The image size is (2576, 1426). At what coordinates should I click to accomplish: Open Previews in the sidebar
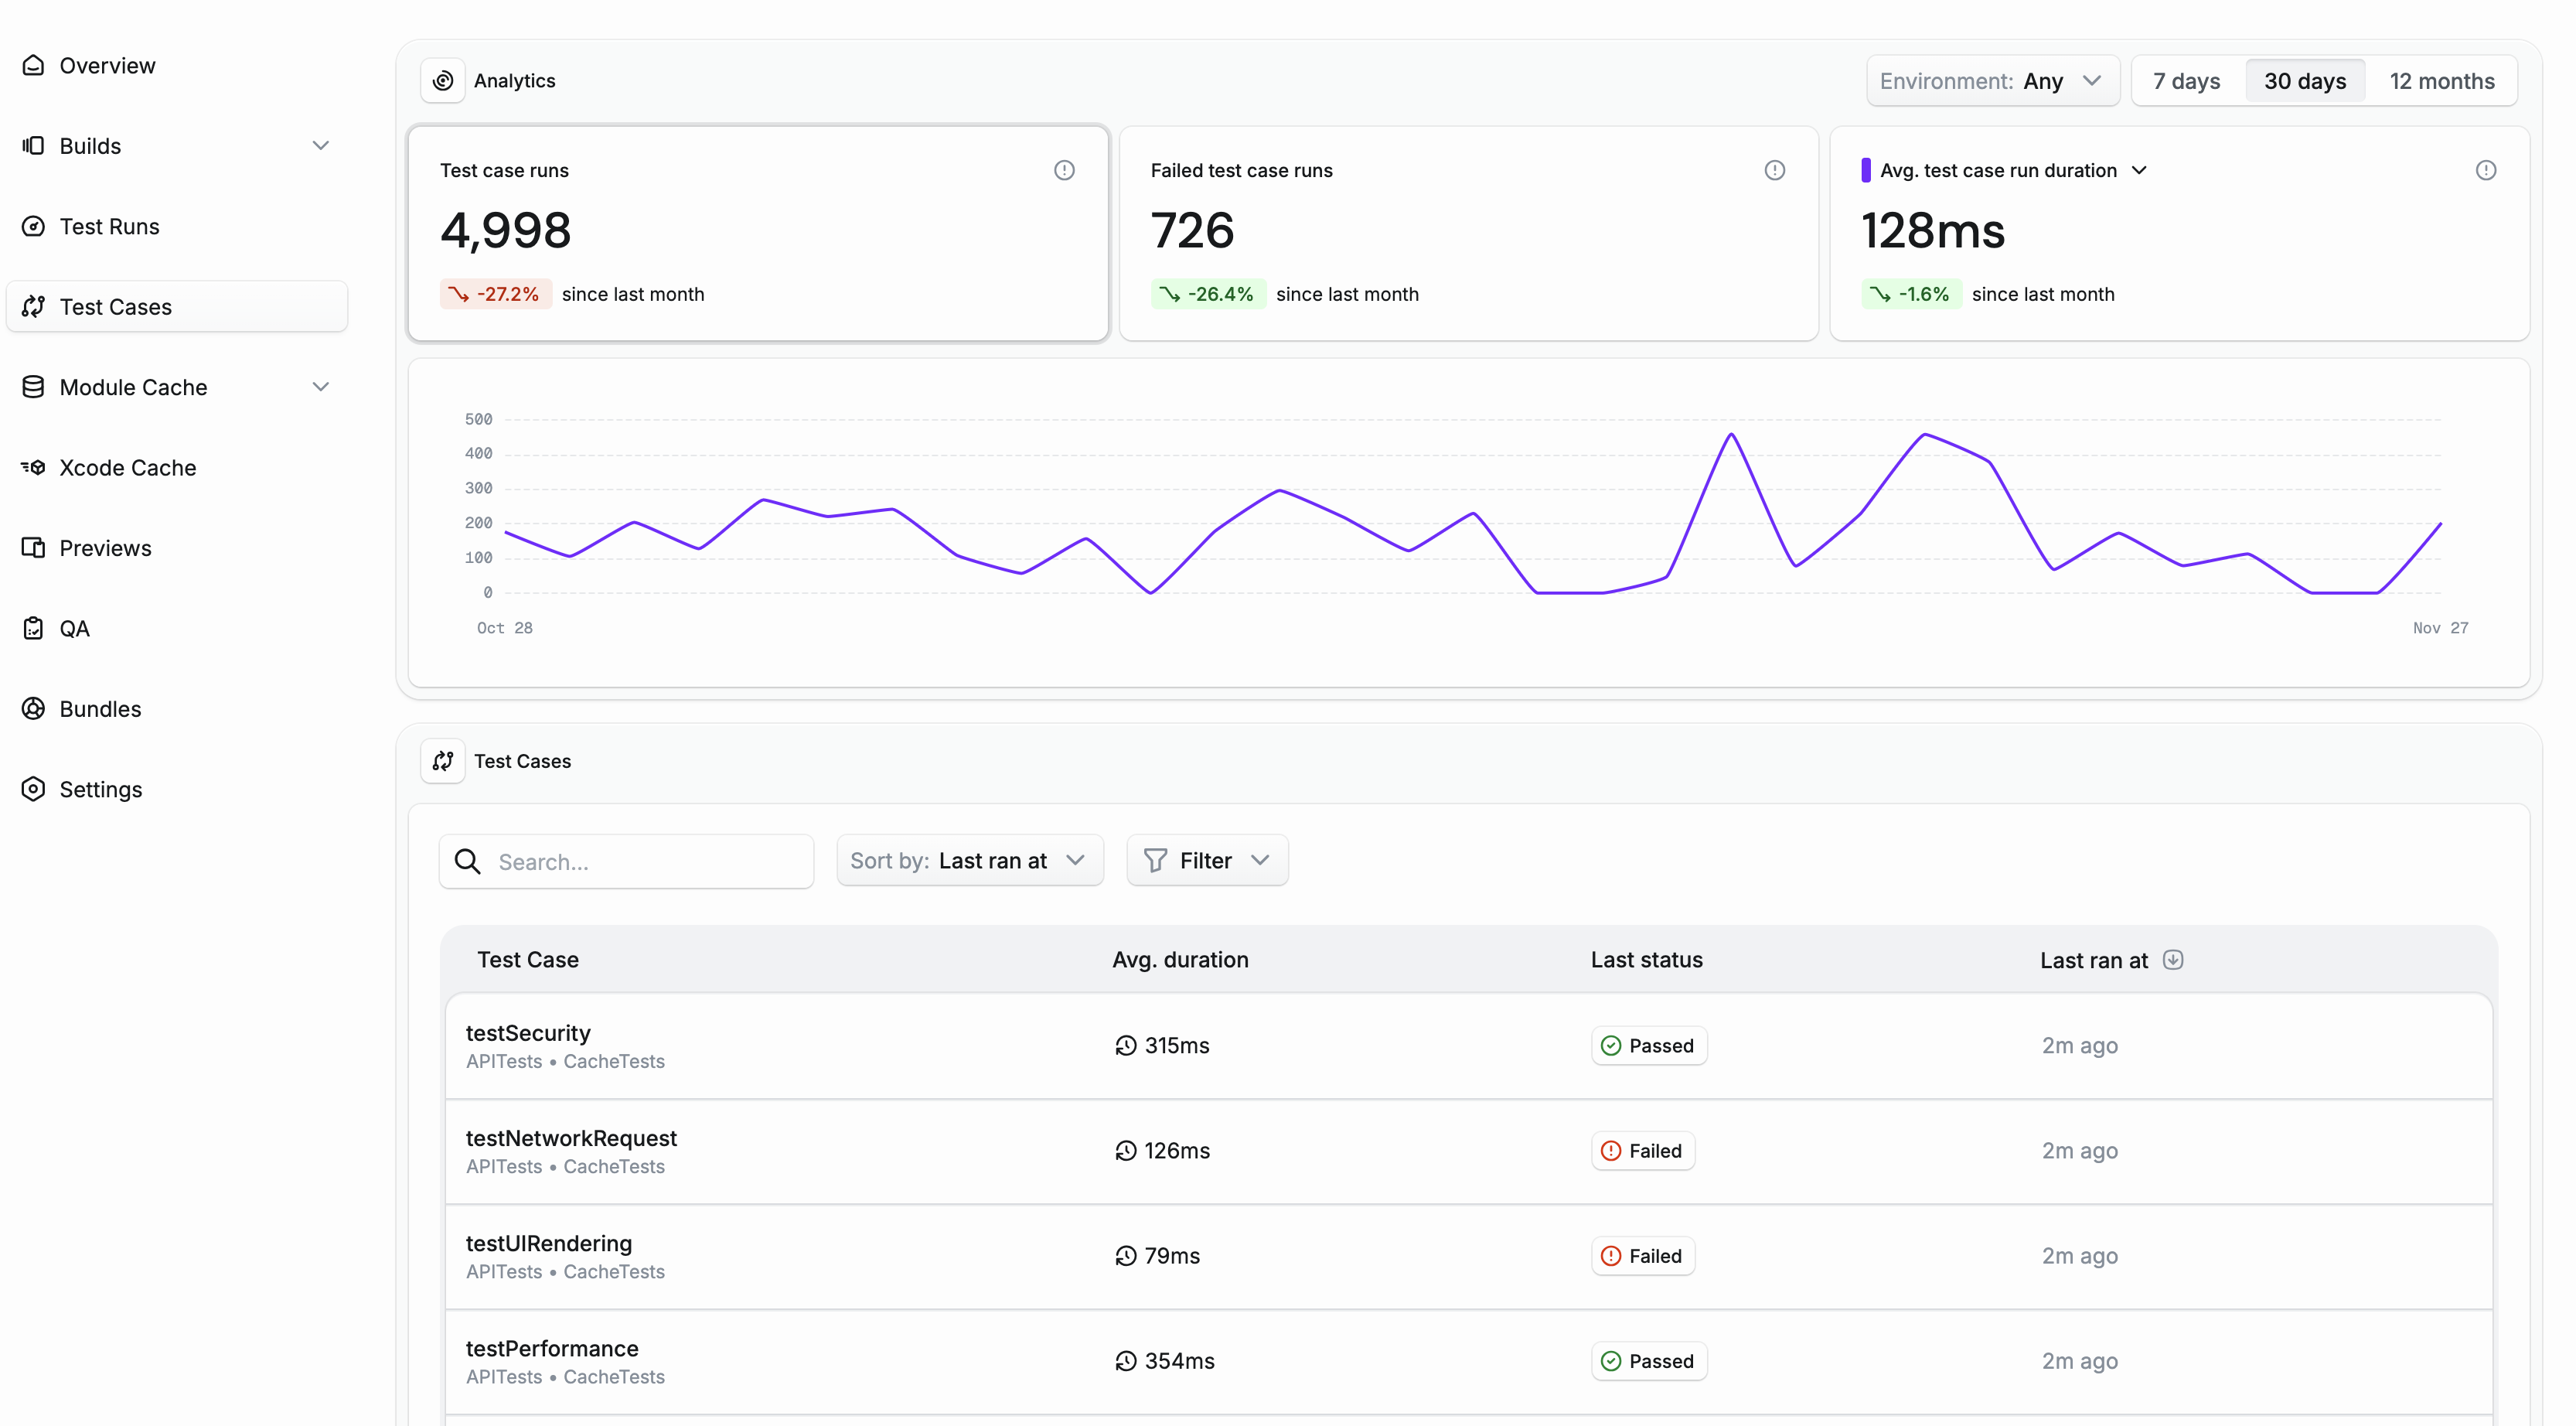pos(105,548)
